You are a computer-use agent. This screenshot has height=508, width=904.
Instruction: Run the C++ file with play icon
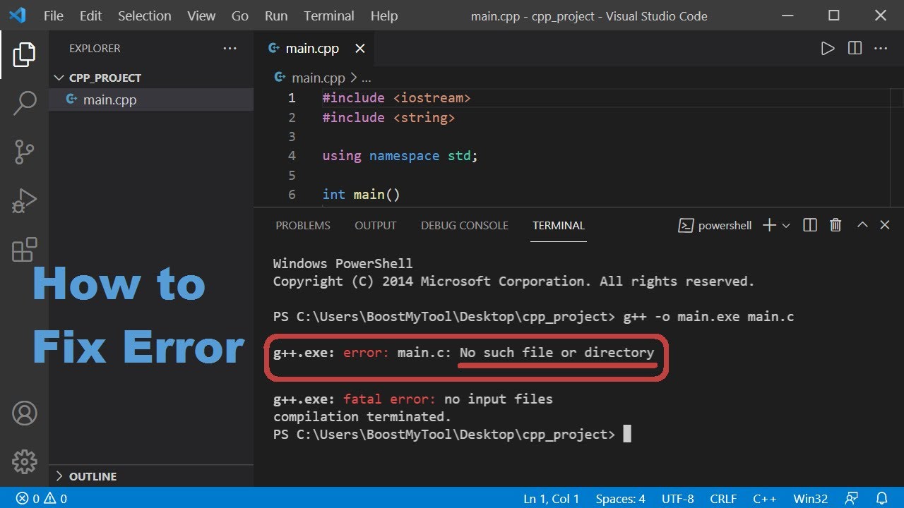(827, 49)
